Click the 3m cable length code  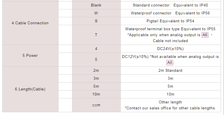click(96, 79)
